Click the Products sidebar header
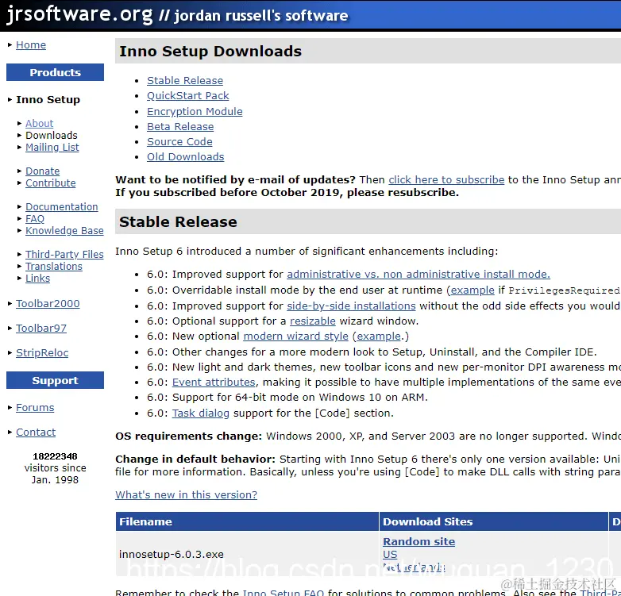The height and width of the screenshot is (596, 621). pyautogui.click(x=55, y=72)
